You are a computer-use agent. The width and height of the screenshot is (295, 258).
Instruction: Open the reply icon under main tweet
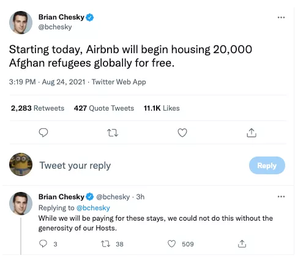pos(43,133)
